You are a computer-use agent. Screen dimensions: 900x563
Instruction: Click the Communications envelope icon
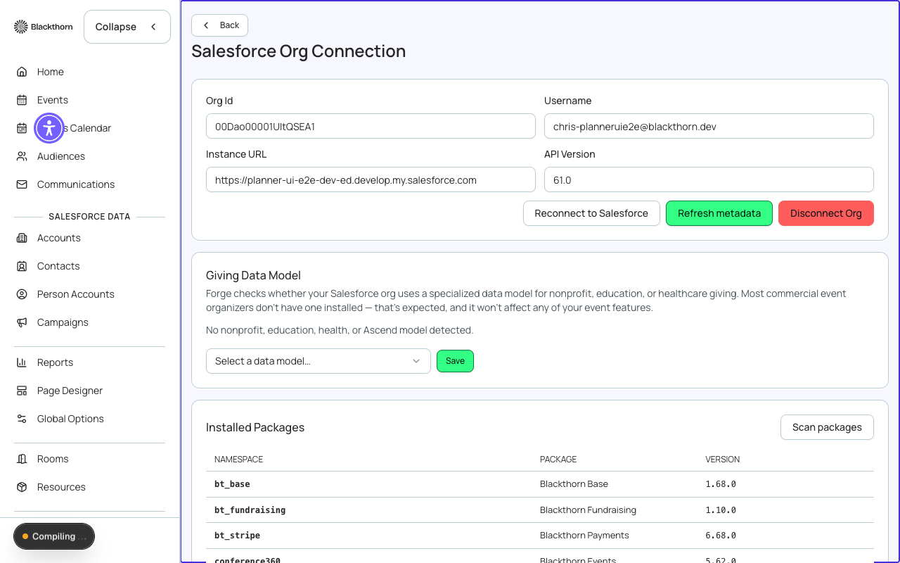coord(22,184)
